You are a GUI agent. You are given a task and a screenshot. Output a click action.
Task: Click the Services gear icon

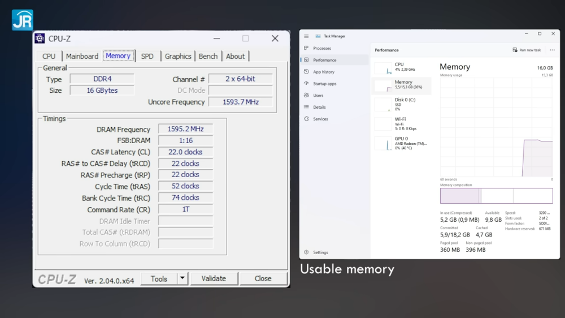tap(306, 119)
